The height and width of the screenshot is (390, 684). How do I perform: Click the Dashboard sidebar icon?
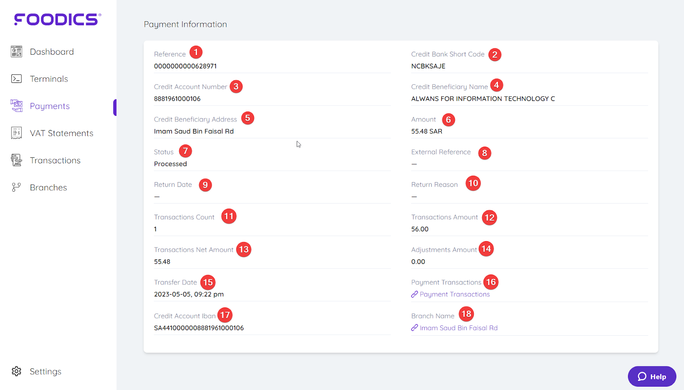click(16, 52)
